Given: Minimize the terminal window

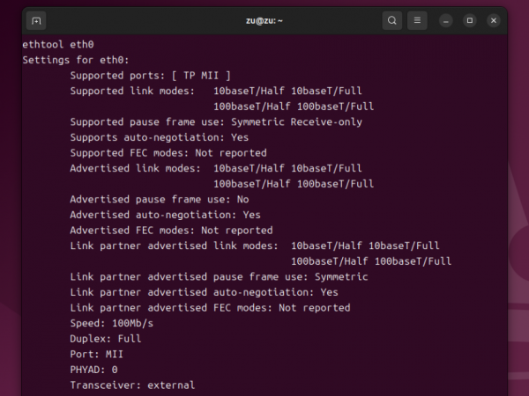Looking at the screenshot, I should tap(447, 20).
